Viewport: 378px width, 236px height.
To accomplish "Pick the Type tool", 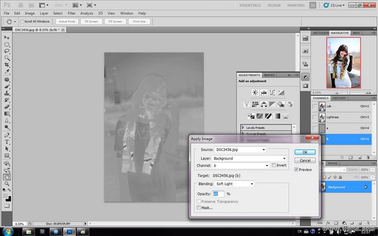I will (x=7, y=142).
